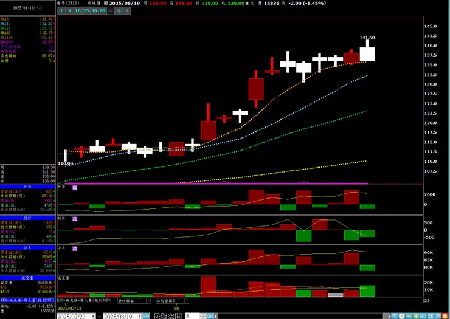Click the round clock icon in bottom toolbar
The height and width of the screenshot is (319, 450).
tap(401, 316)
